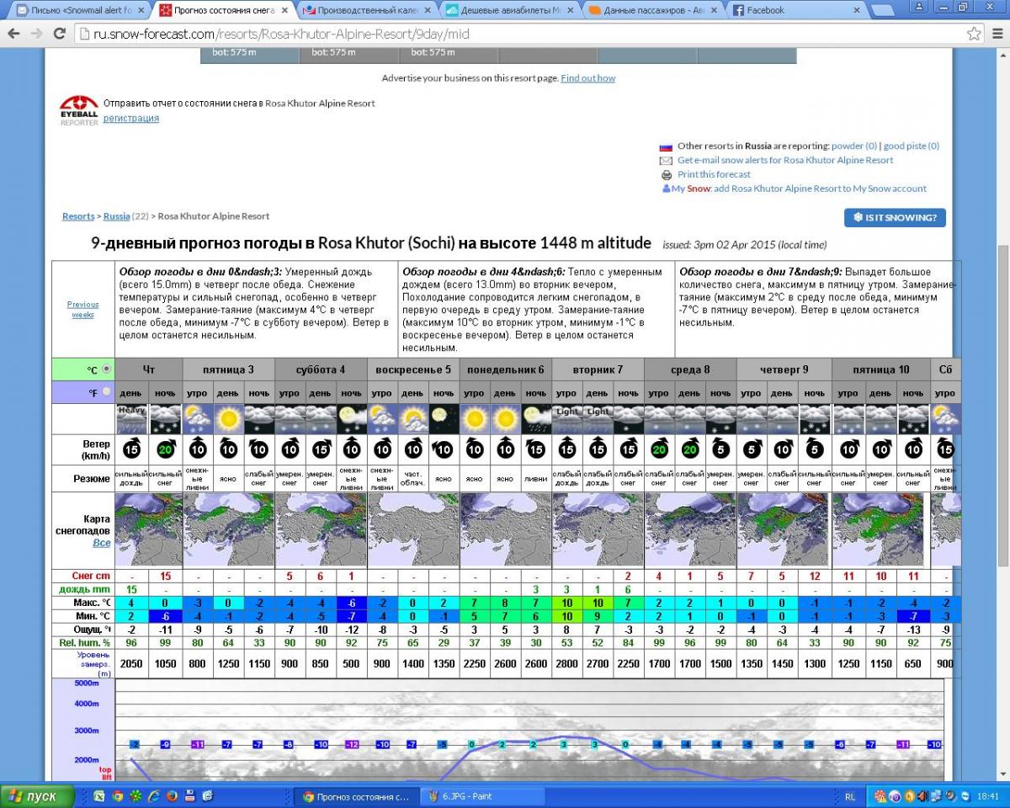This screenshot has height=808, width=1010.
Task: Open the Resorts breadcrumb link
Action: click(78, 216)
